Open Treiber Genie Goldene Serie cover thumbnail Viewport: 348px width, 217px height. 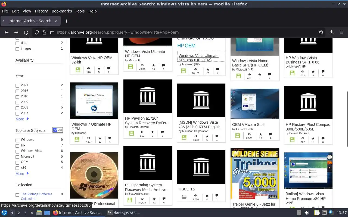pos(255,174)
